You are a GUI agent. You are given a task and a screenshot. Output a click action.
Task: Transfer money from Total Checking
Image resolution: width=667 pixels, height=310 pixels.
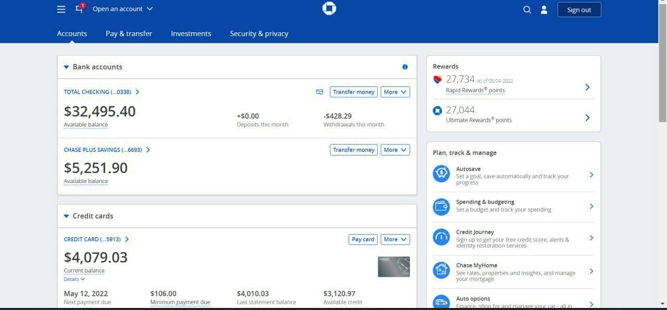coord(354,92)
